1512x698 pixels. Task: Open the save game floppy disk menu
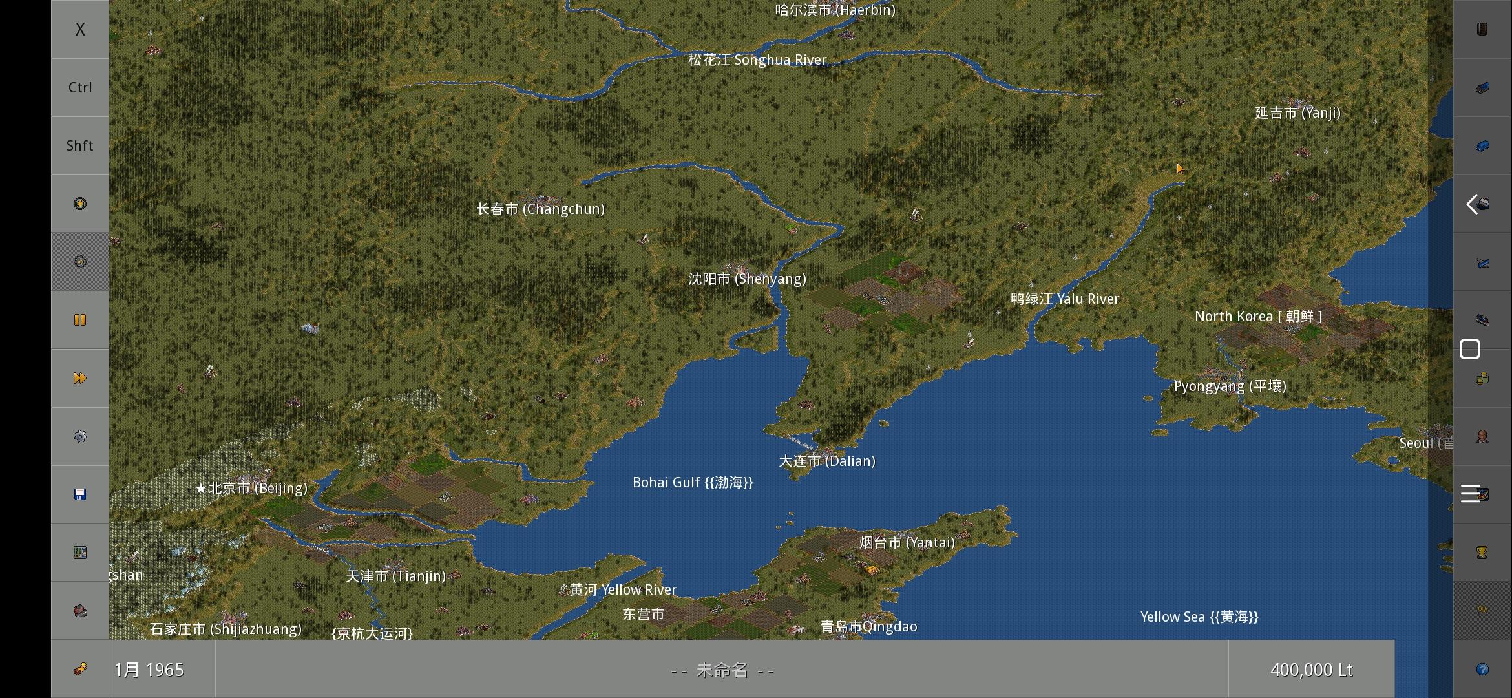click(x=80, y=494)
